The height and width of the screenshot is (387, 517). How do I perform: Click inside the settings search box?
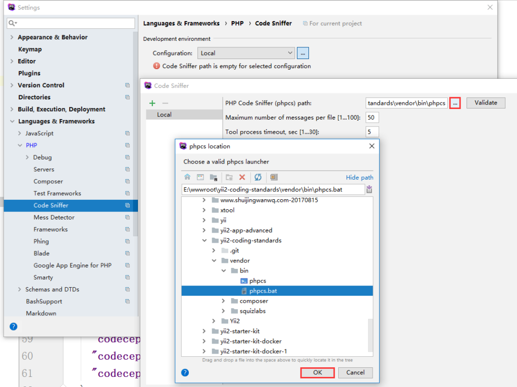point(71,23)
